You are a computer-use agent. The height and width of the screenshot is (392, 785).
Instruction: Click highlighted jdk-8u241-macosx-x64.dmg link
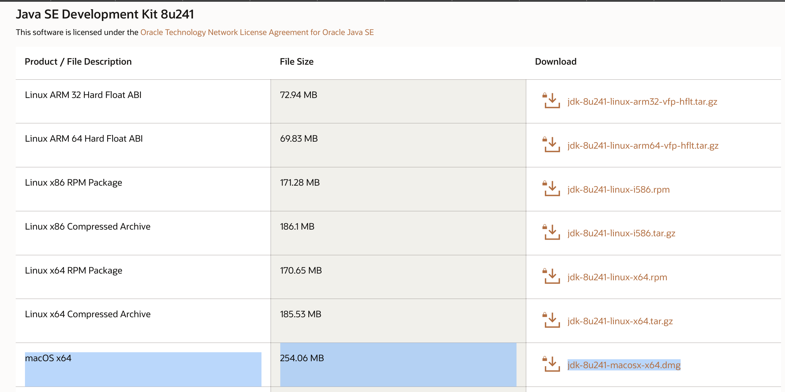(623, 365)
